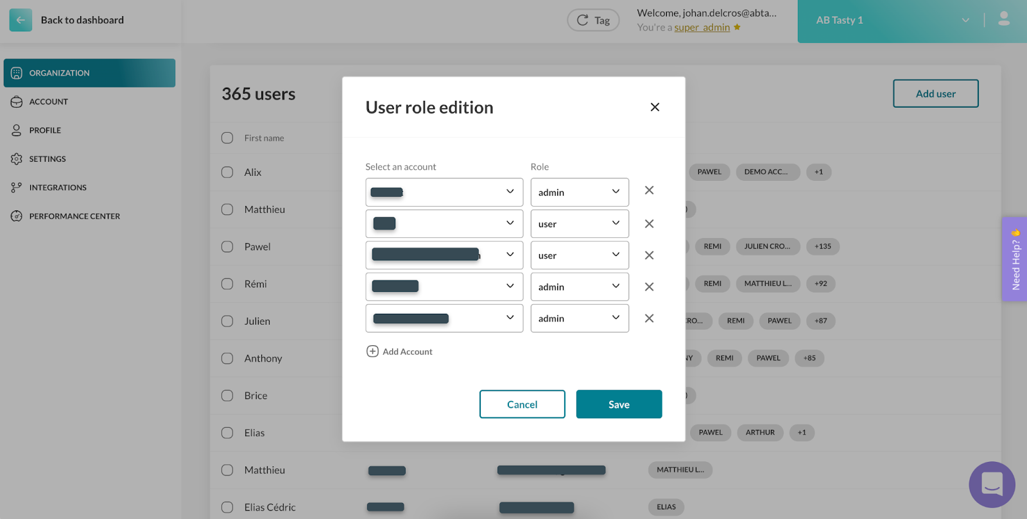This screenshot has width=1027, height=519.
Task: Close the User role edition dialog
Action: (x=654, y=107)
